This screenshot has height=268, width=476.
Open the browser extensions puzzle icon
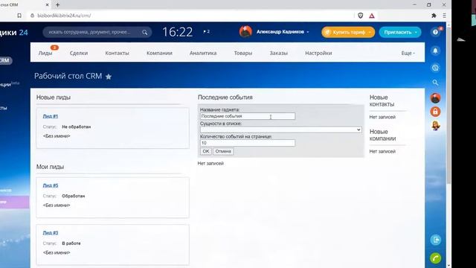(434, 16)
